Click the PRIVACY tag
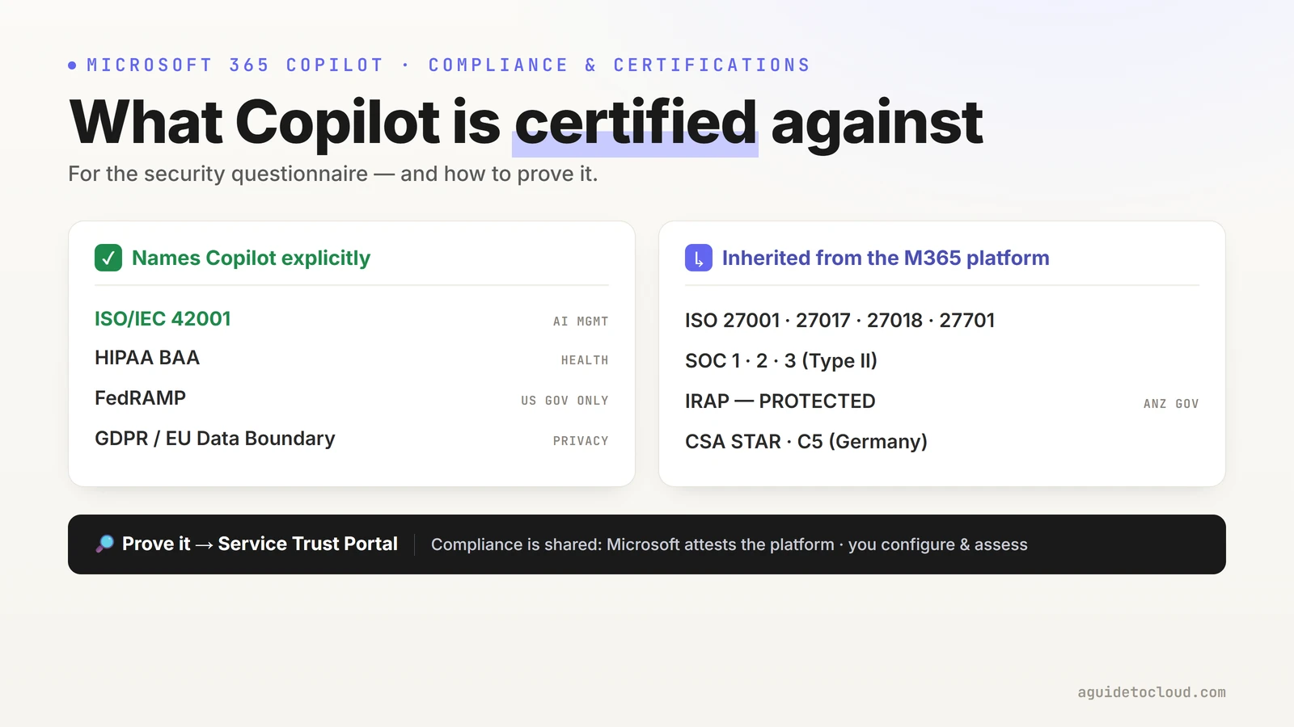This screenshot has height=727, width=1294. (x=581, y=441)
